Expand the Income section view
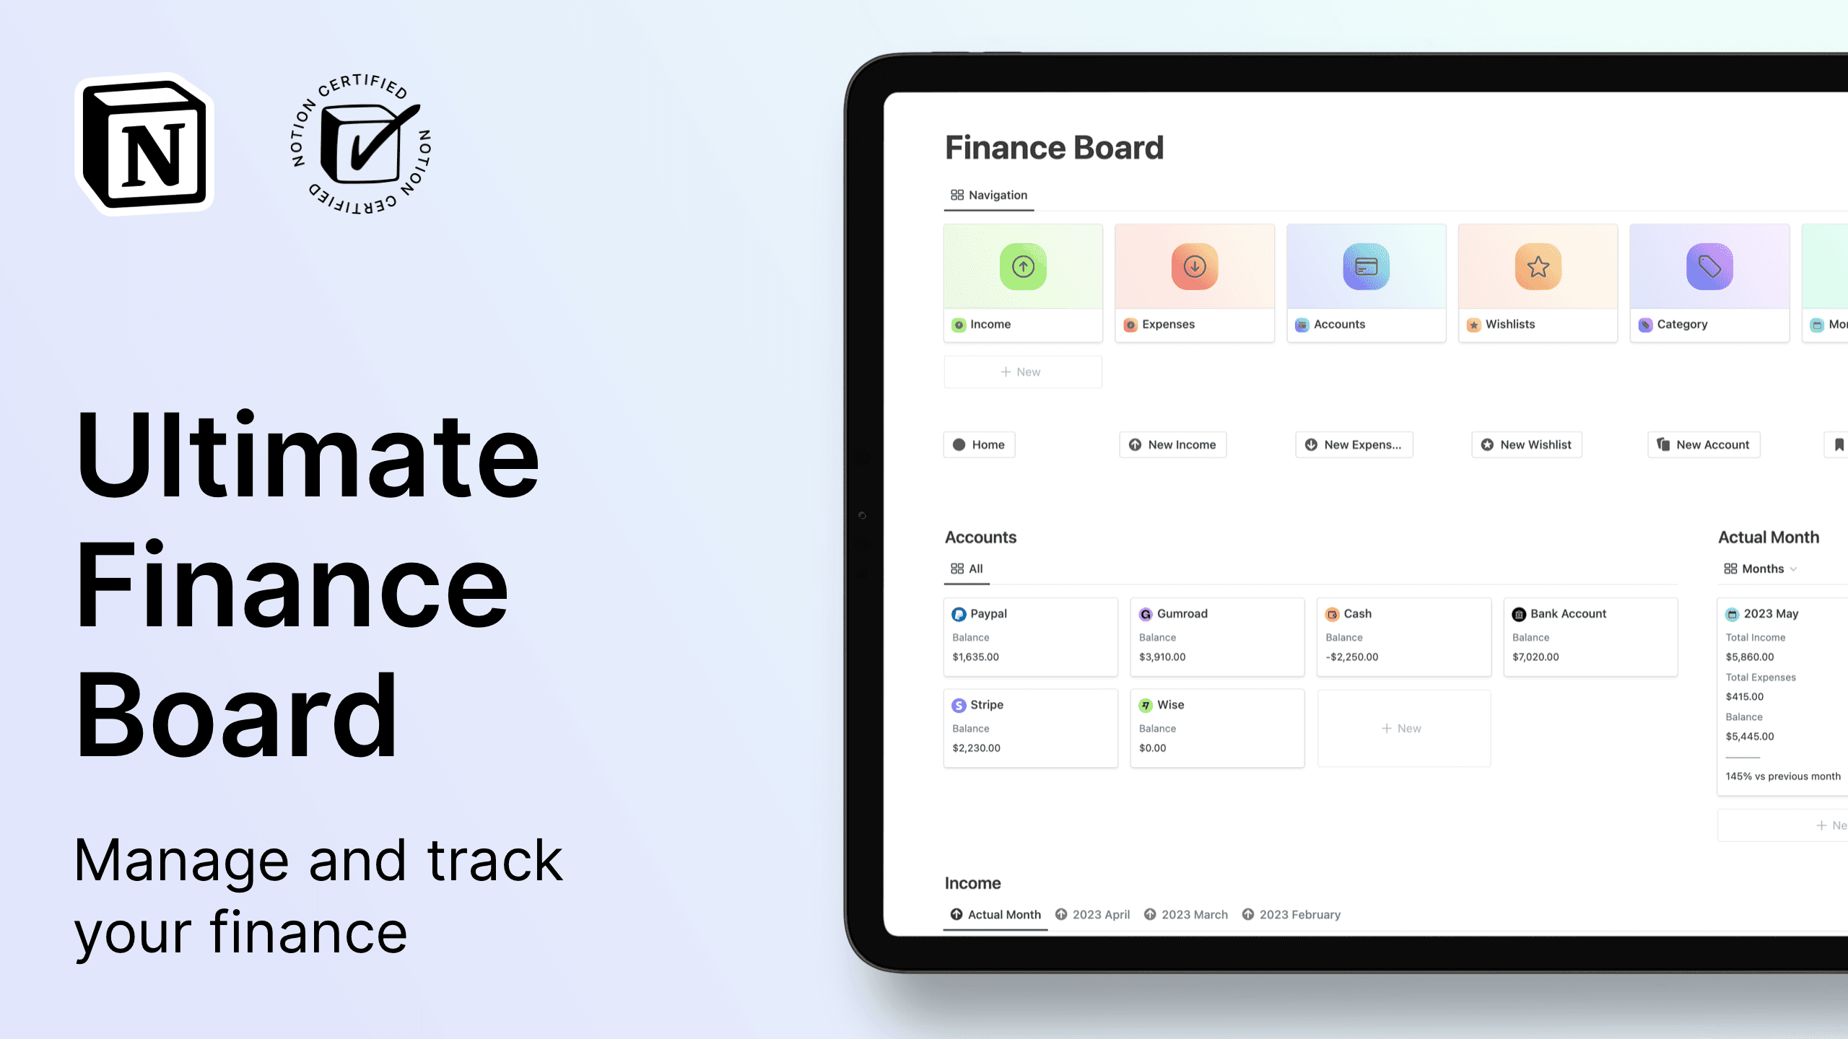Image resolution: width=1848 pixels, height=1039 pixels. 972,882
